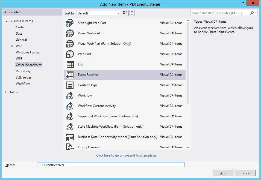The image size is (261, 180).
Task: Expand the Web tree node
Action: click(x=12, y=46)
